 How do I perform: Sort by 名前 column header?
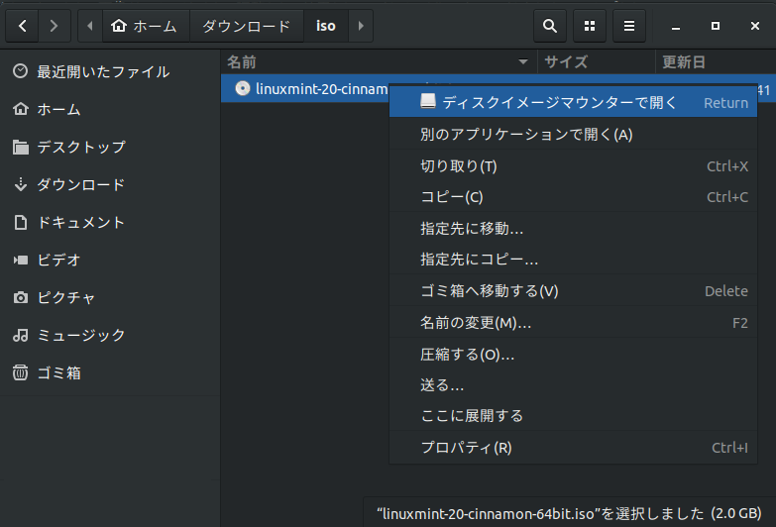379,61
